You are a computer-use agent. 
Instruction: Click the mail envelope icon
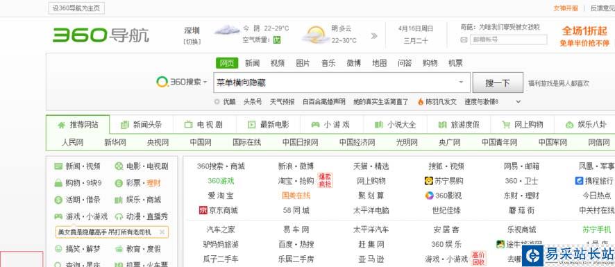(x=464, y=40)
